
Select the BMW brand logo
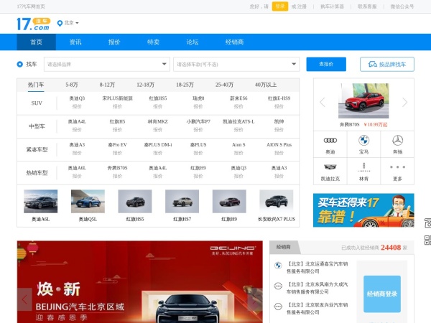click(363, 141)
